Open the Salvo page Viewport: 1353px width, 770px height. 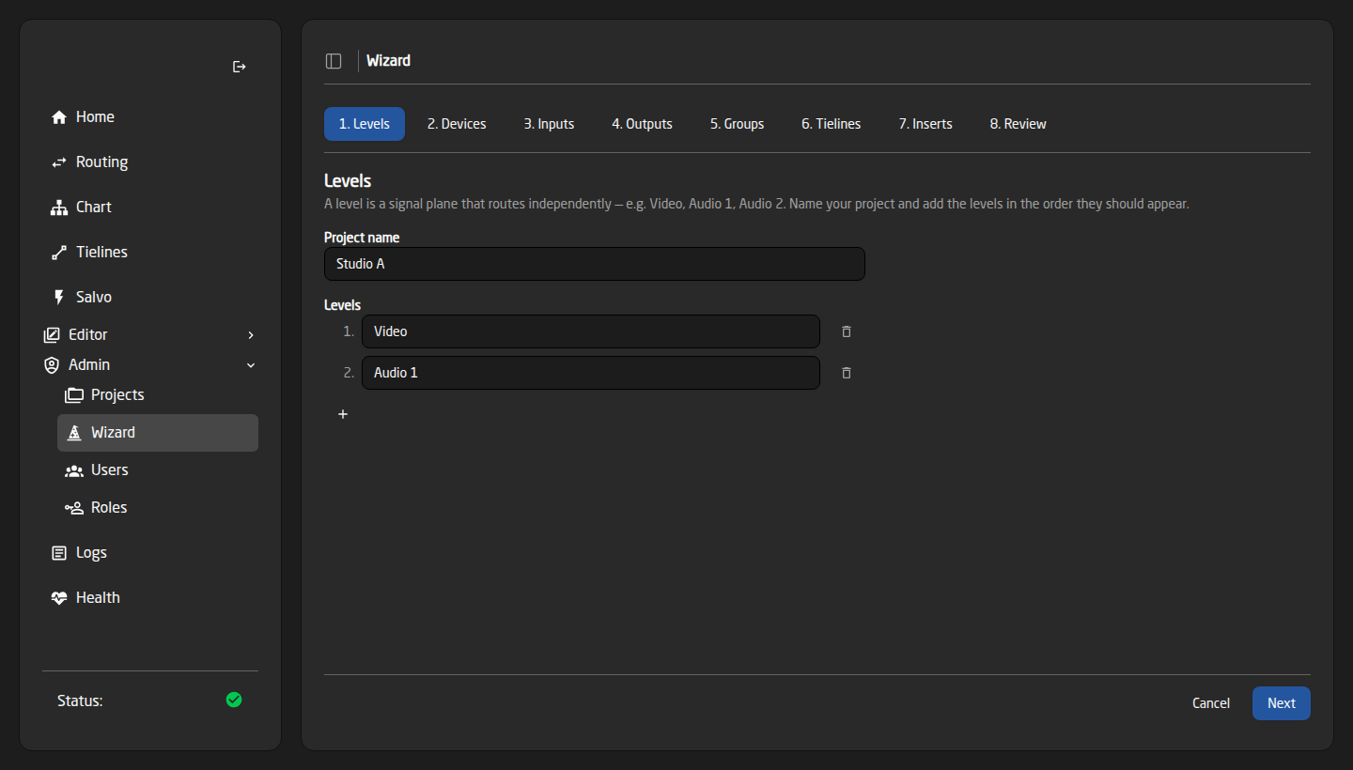point(150,298)
